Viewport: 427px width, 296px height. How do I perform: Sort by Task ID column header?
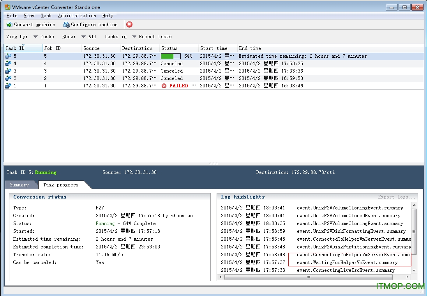[23, 48]
